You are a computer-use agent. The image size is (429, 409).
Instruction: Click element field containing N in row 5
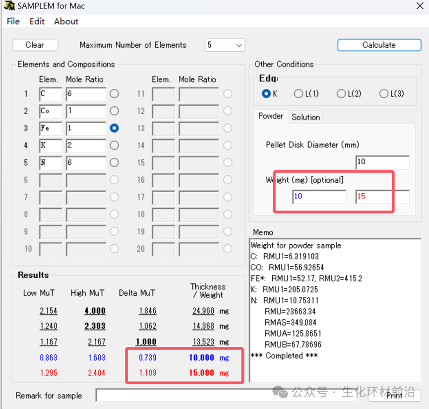point(51,163)
